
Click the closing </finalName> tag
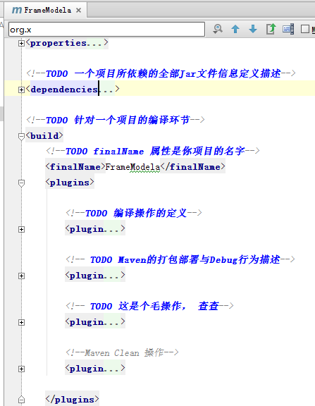[193, 167]
